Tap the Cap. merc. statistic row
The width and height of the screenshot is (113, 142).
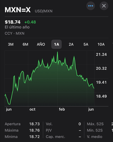[63, 137]
